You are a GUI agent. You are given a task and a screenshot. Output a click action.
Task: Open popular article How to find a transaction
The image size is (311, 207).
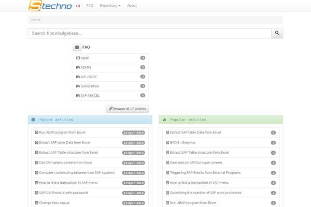coord(199,183)
